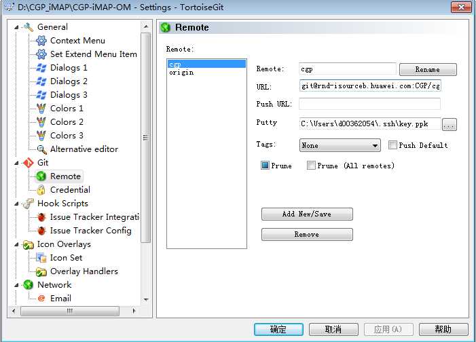Enable Prune (All remotes) checkbox
Screen dimensions: 476x342
(311, 166)
